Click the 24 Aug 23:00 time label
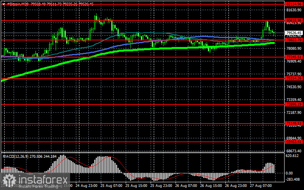Image resolution: width=304 pixels, height=190 pixels. point(86,186)
